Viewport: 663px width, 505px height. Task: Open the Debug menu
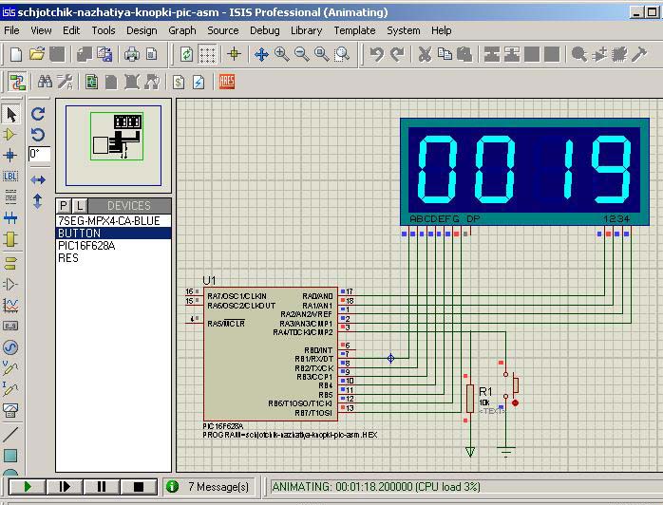click(264, 30)
